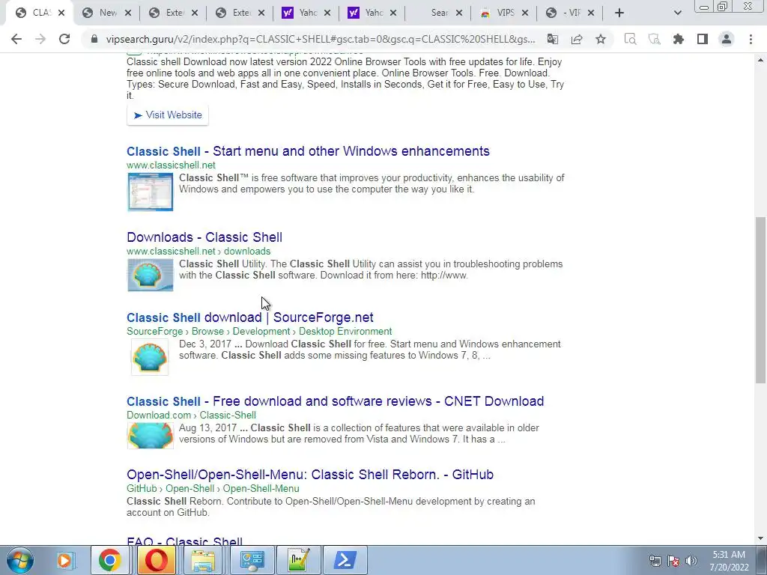Open the Windows Start menu
The height and width of the screenshot is (575, 767).
[20, 560]
